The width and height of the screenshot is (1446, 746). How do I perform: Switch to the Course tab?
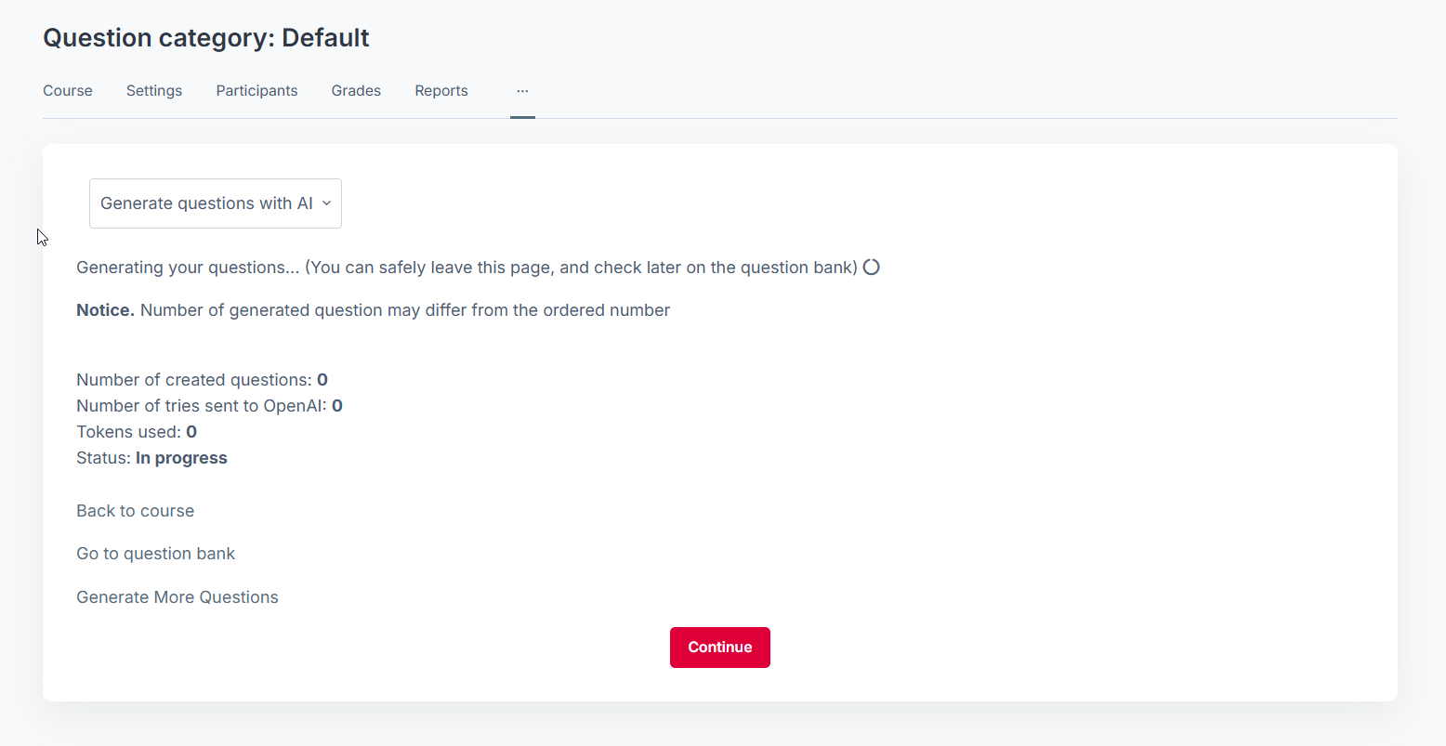68,91
